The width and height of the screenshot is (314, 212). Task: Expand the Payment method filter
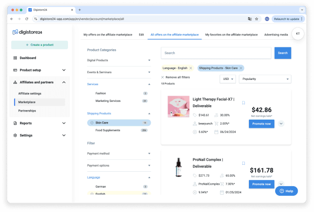[x=149, y=154]
